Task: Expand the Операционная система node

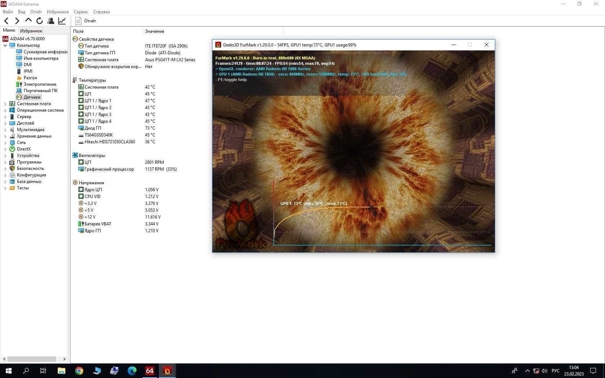Action: pos(5,110)
